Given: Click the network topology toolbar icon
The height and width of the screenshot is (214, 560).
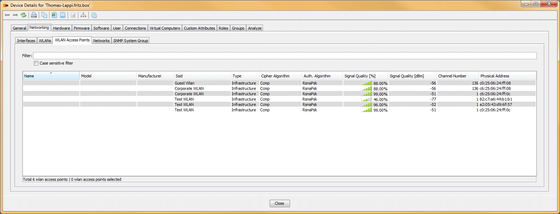Looking at the screenshot, I should point(83,15).
